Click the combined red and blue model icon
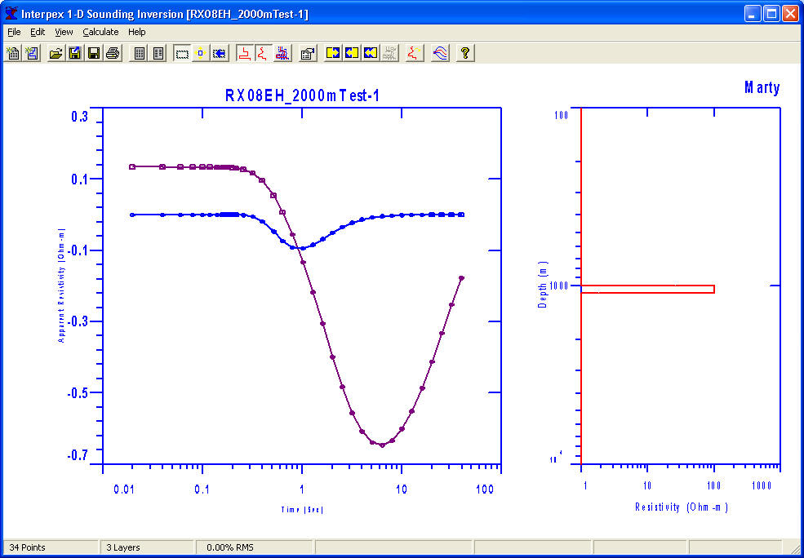804x558 pixels. tap(282, 53)
